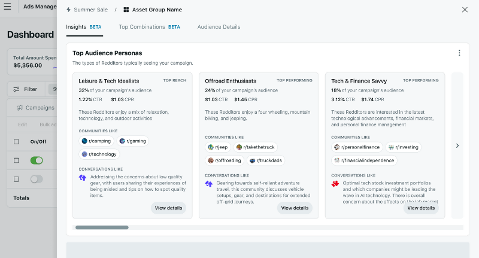Click the horizontal scrollbar under persona cards

(x=102, y=227)
